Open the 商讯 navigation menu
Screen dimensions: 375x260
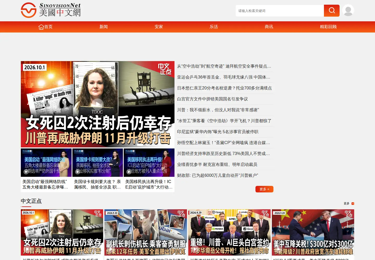269,27
